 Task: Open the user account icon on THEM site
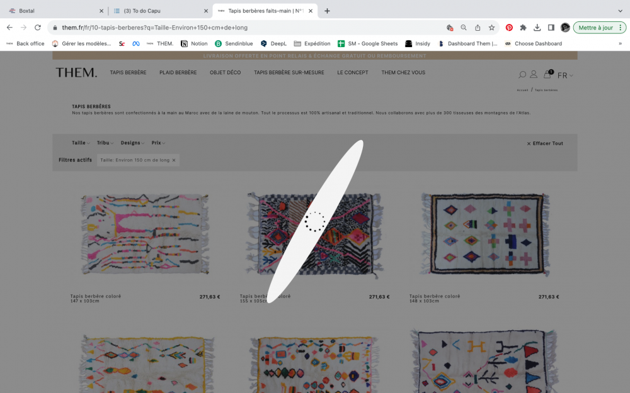pos(534,74)
